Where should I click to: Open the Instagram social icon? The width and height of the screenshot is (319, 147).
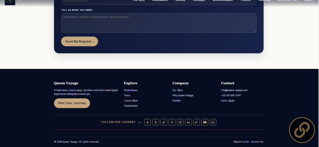coord(180,122)
